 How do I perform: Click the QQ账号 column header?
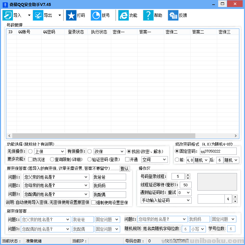24,32
